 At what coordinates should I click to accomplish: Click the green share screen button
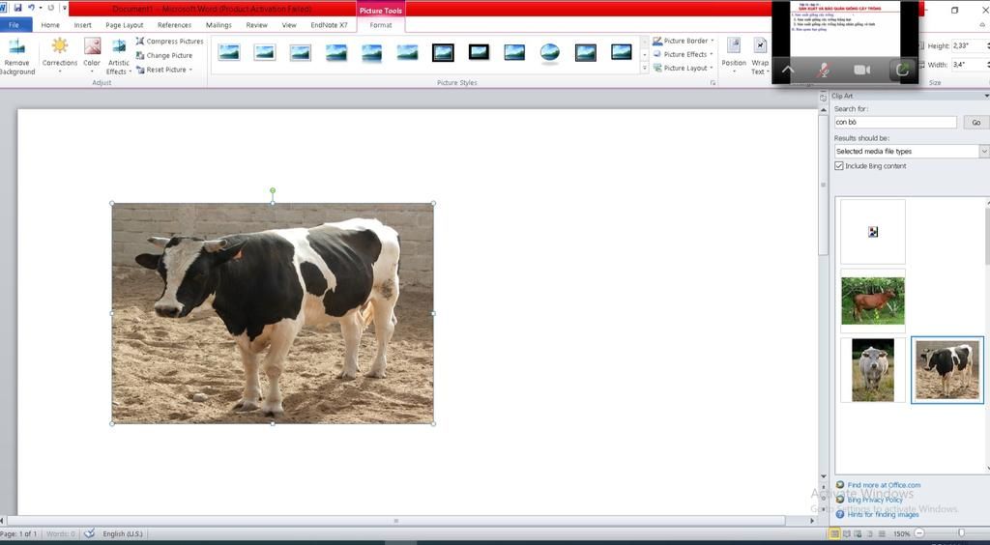coord(902,70)
